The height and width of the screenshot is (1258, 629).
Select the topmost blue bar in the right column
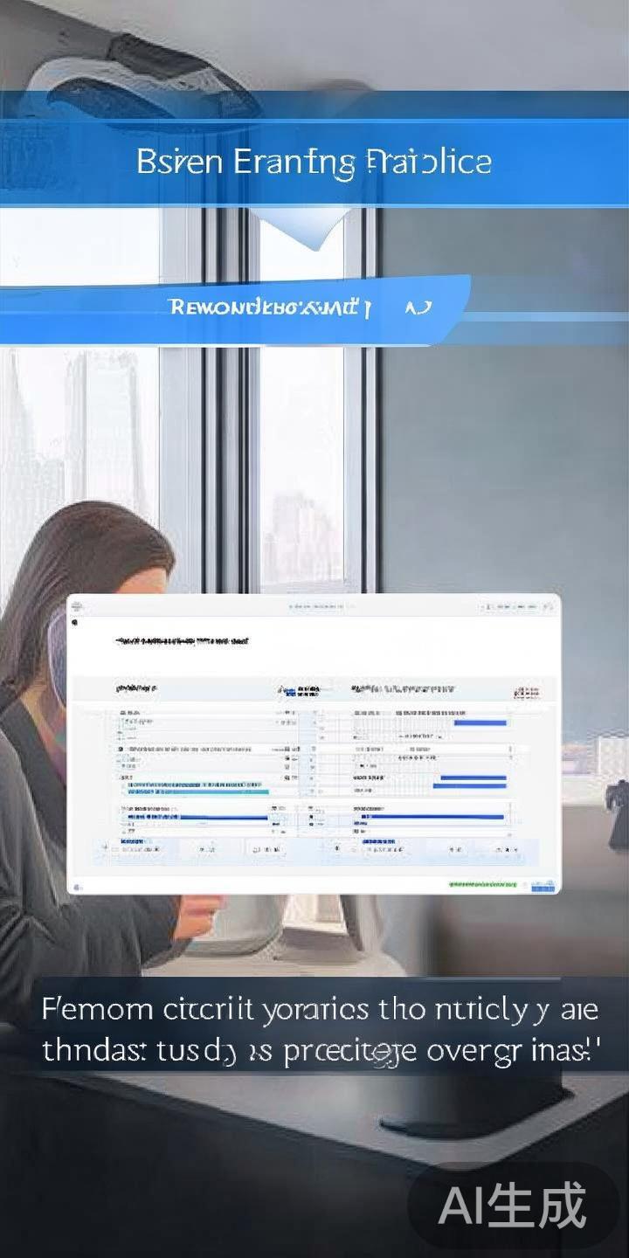point(480,722)
